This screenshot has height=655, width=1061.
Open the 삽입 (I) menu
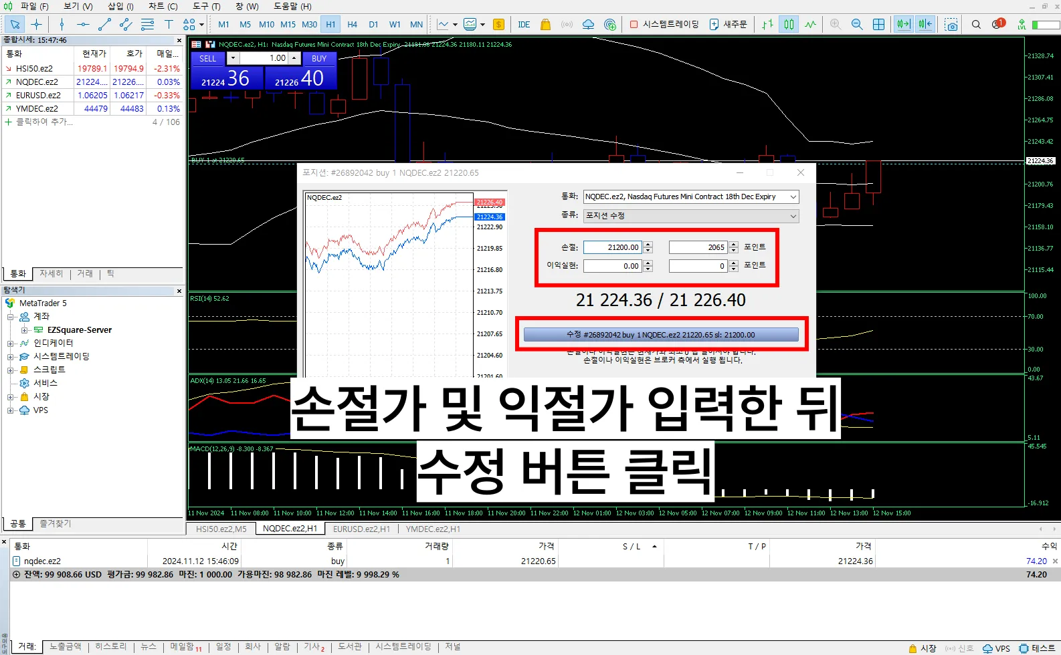click(120, 6)
